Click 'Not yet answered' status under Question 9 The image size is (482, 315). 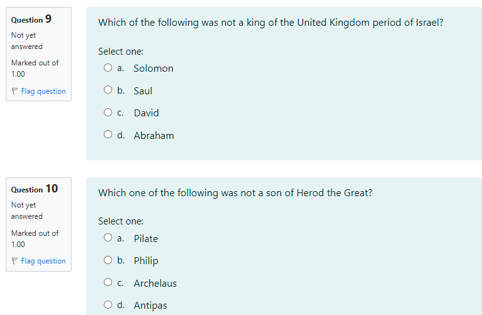[27, 41]
